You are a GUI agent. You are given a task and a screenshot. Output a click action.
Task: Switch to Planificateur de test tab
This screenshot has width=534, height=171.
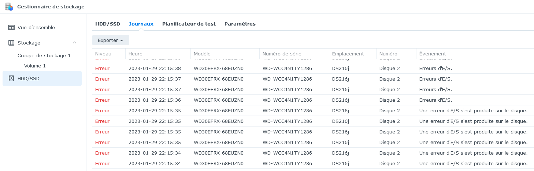coord(189,24)
